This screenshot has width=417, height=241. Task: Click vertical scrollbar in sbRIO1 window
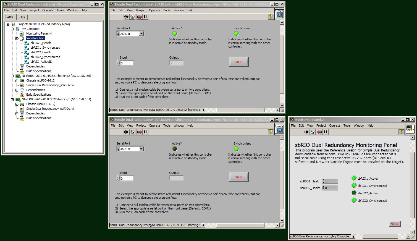click(282, 64)
